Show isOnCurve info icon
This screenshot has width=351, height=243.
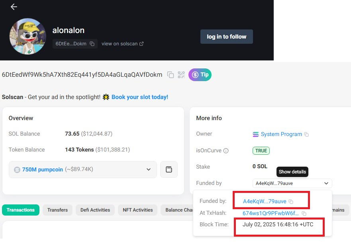[226, 151]
